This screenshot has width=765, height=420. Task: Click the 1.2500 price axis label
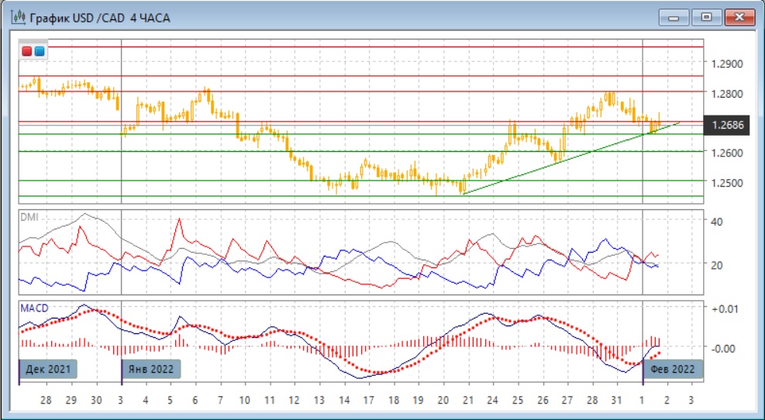point(726,183)
